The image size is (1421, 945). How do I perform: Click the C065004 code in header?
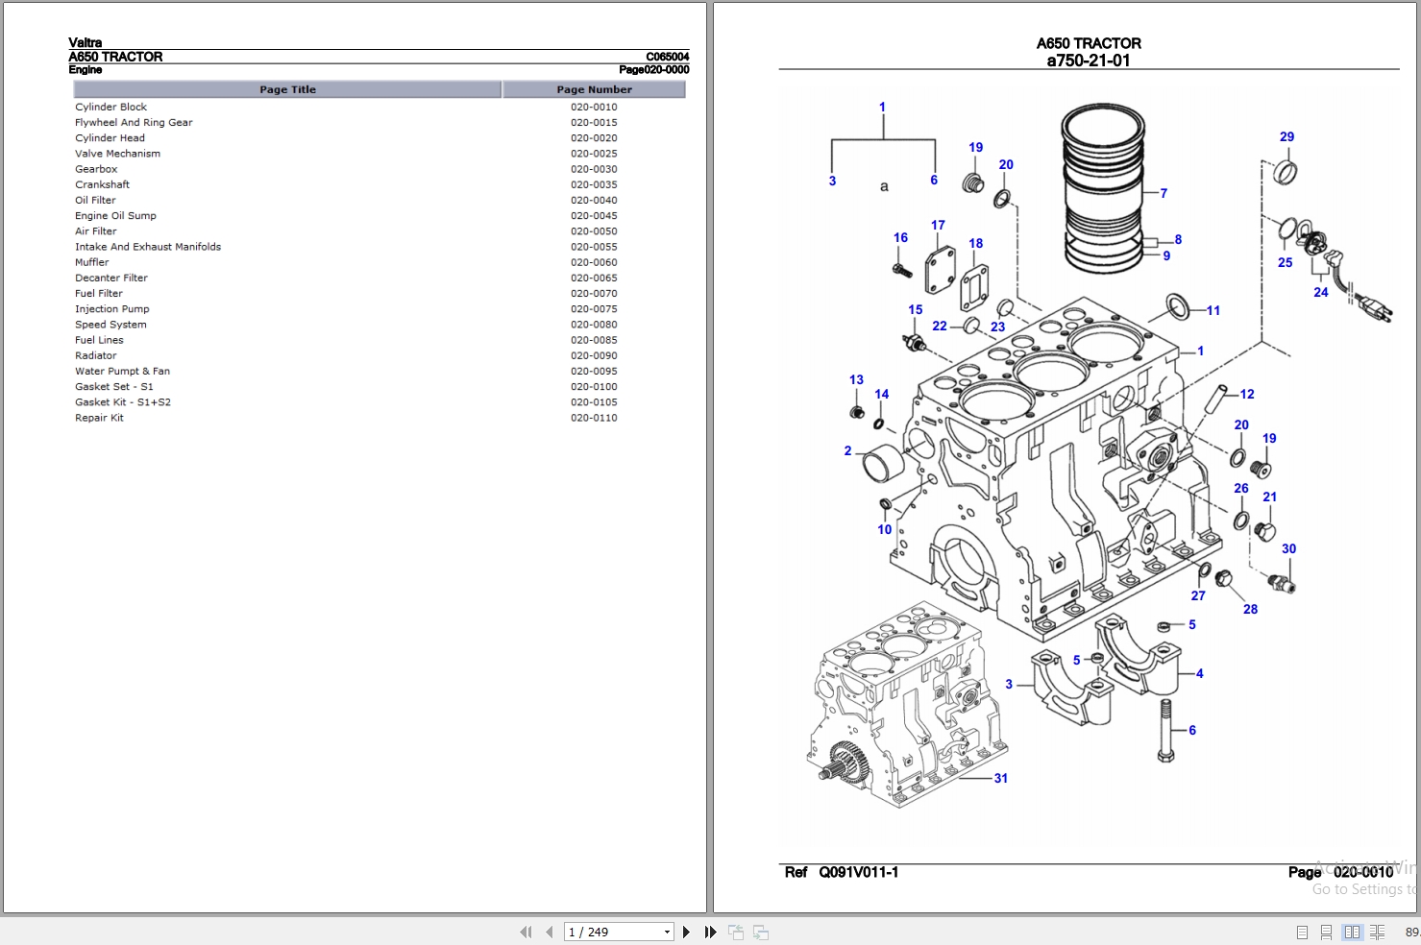click(667, 57)
